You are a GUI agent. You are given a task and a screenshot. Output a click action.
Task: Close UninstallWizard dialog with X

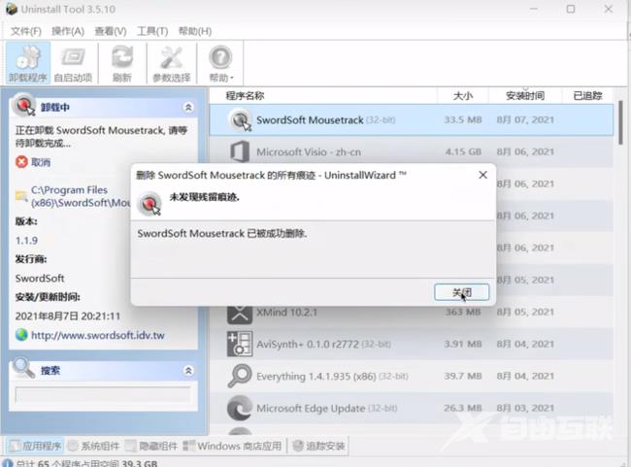click(482, 175)
